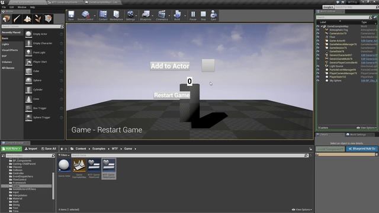Pick the Cube placement icon
Screen dimensions: 379x213
[28, 71]
